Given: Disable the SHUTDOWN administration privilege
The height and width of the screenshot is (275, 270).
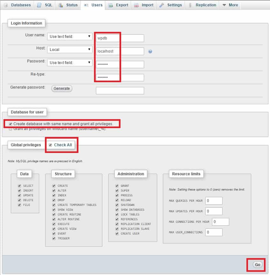Looking at the screenshot, I should click(117, 205).
